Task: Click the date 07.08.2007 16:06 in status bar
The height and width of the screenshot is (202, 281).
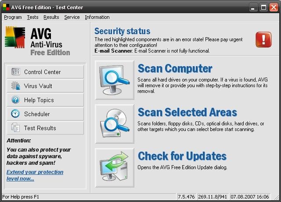Action: [250, 197]
